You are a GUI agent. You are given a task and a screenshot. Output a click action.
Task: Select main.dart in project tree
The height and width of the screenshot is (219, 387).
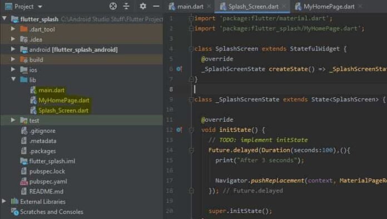51,90
